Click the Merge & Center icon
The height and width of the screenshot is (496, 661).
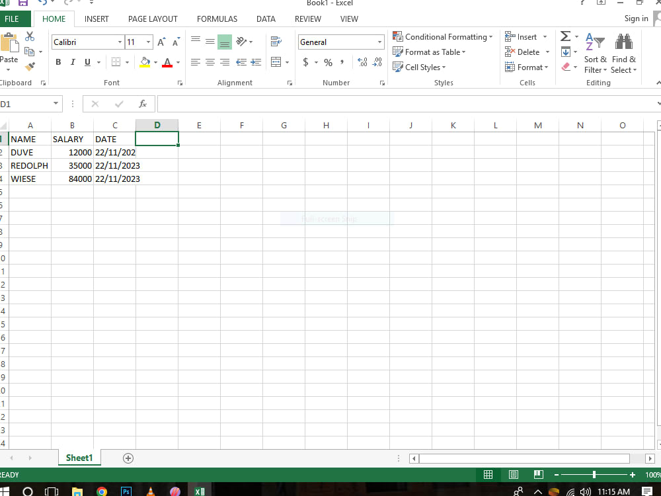point(276,62)
